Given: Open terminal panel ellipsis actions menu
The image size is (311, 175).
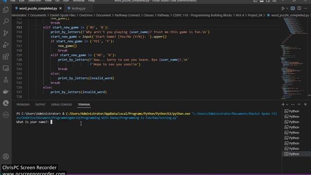Looking at the screenshot, I should pos(293,105).
